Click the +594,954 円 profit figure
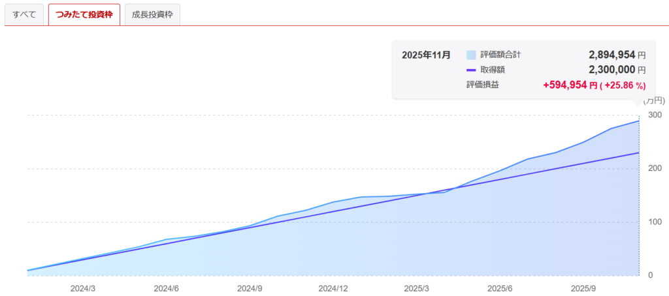 point(570,85)
